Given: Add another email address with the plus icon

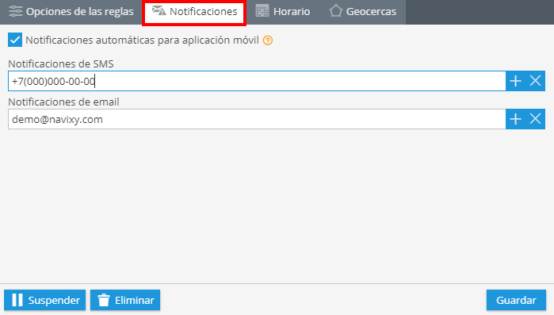Looking at the screenshot, I should tap(515, 119).
